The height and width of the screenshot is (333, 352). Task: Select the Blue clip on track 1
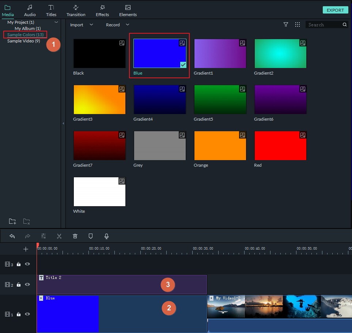122,314
